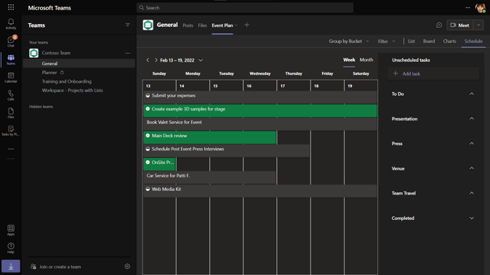
Task: Open Car Service for Patti F. task
Action: 209,178
